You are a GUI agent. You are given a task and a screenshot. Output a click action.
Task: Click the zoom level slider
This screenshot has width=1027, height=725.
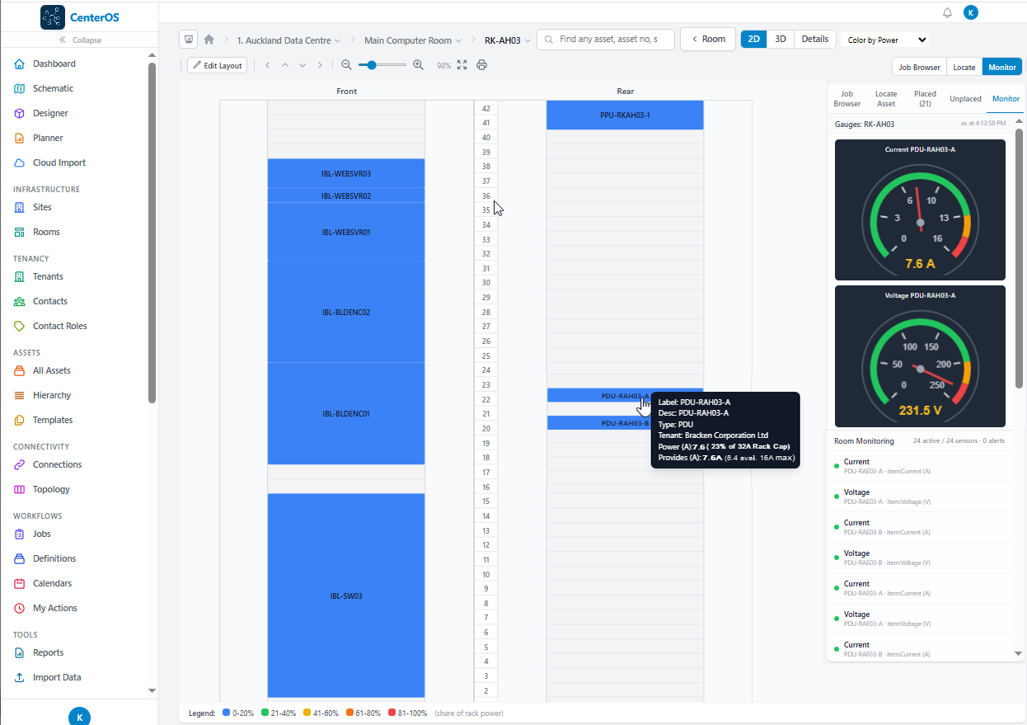coord(382,65)
